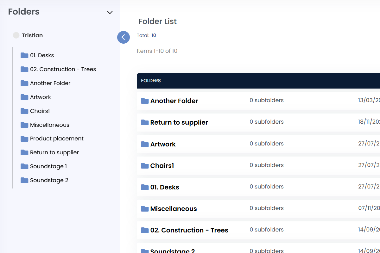Click folder icon for Chairs1 in sidebar
The height and width of the screenshot is (253, 380).
tap(24, 111)
